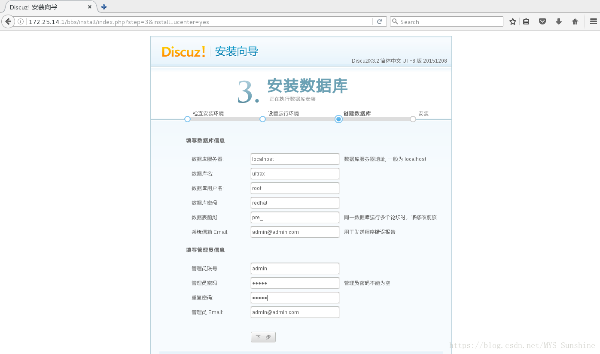Reload the current page
The image size is (600, 354).
(379, 21)
